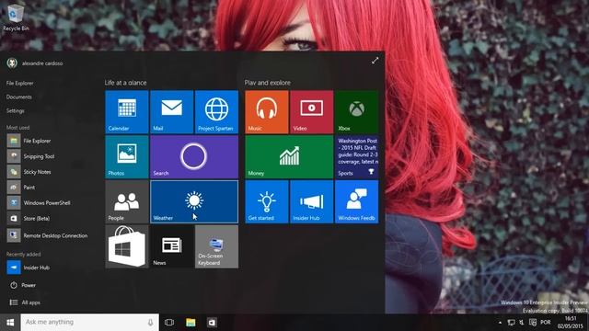Launch the On-Screen Keyboard tile
Image resolution: width=589 pixels, height=331 pixels.
point(216,246)
